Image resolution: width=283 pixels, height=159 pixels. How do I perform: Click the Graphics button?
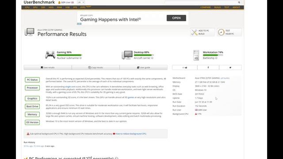pos(32,98)
